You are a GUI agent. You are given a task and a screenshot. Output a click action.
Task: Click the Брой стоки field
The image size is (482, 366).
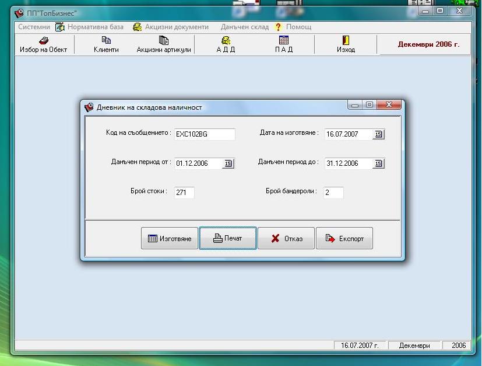point(184,193)
